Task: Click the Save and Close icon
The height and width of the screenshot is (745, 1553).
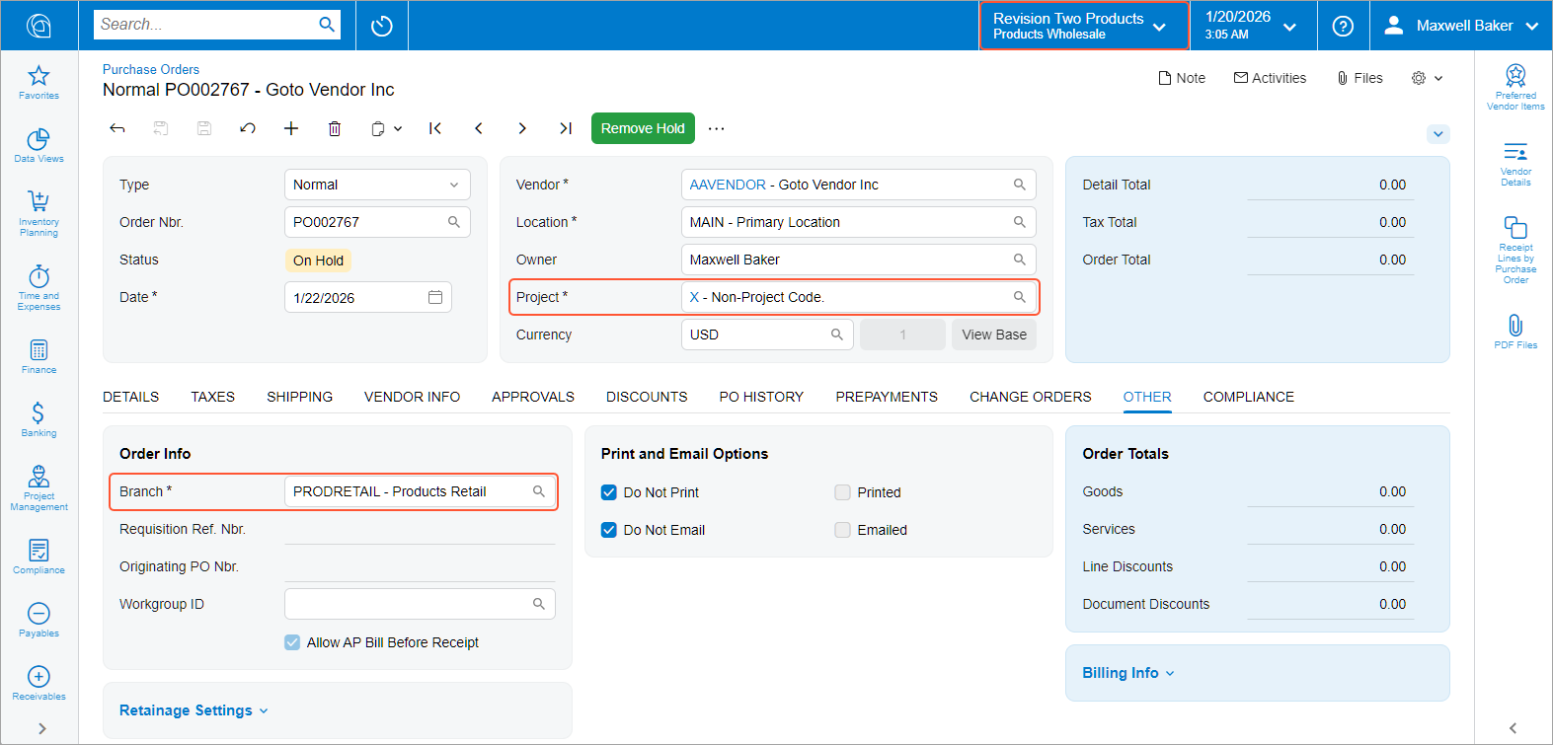Action: [161, 128]
